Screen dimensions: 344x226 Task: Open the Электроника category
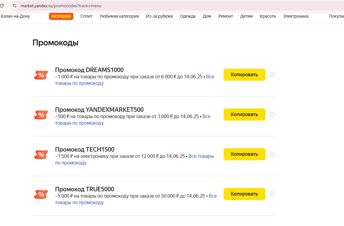(x=296, y=16)
